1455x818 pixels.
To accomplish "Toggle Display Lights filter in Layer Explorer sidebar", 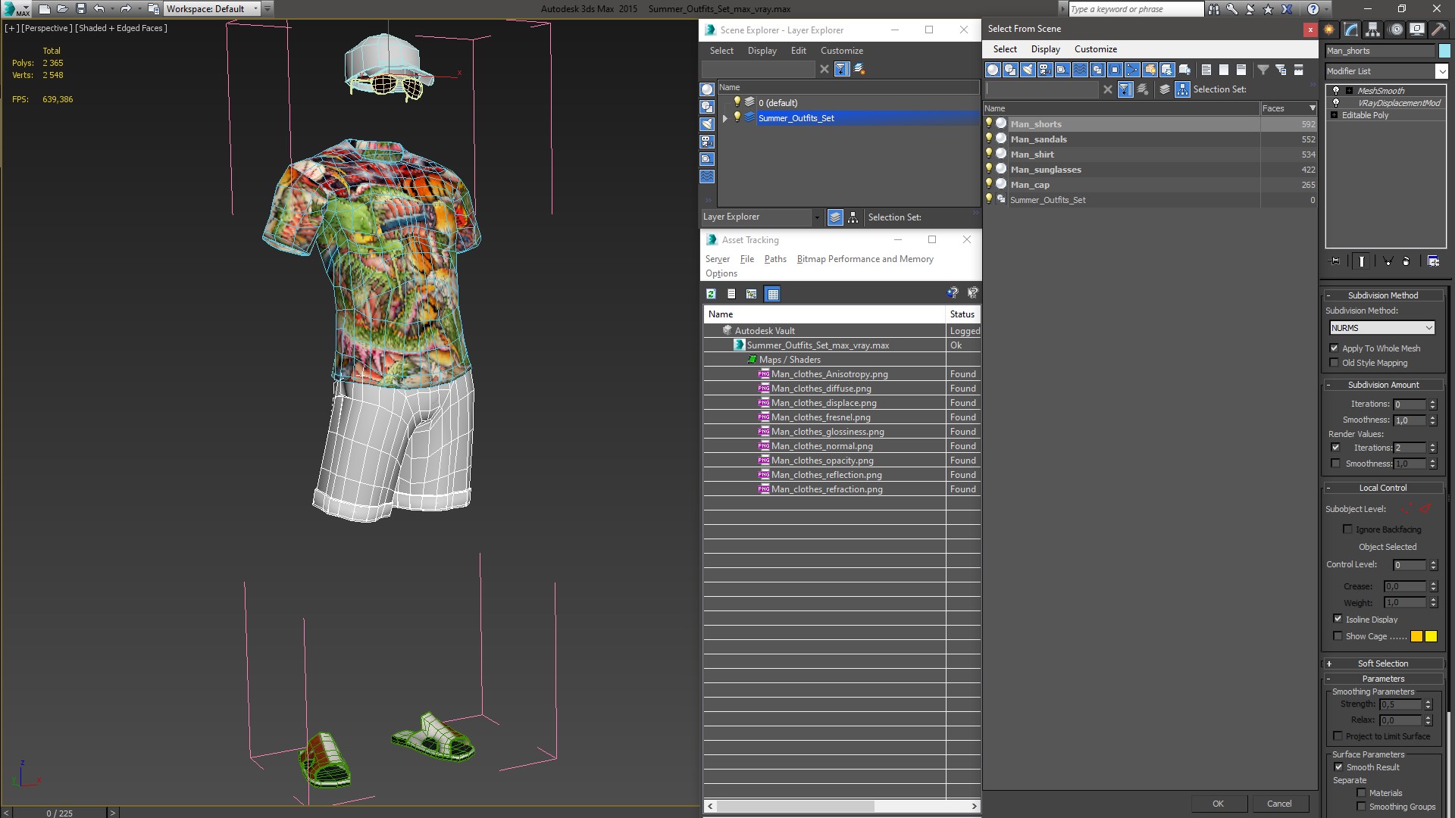I will pos(707,124).
